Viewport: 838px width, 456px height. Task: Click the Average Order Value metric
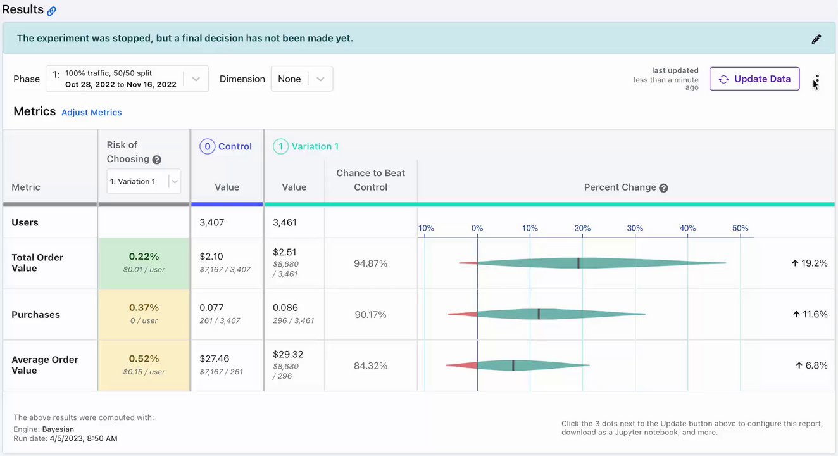point(45,365)
